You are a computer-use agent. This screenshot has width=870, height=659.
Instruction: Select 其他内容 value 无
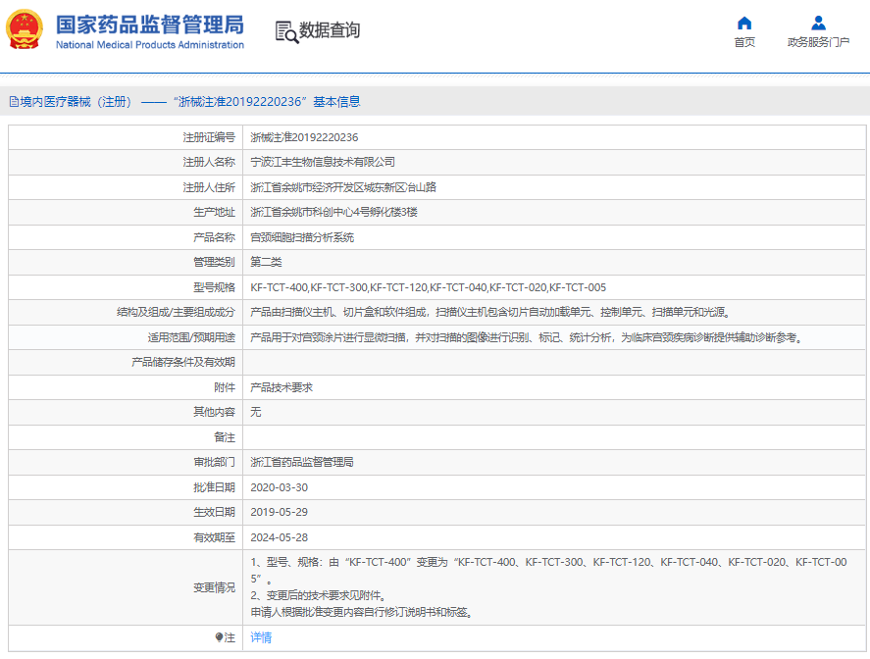[255, 412]
